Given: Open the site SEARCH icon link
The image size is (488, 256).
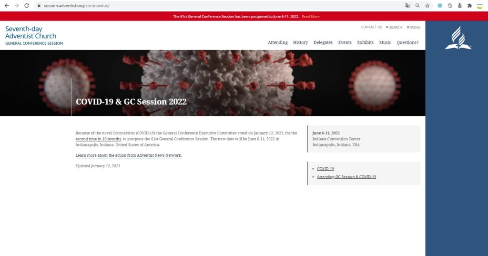Looking at the screenshot, I should click(394, 27).
